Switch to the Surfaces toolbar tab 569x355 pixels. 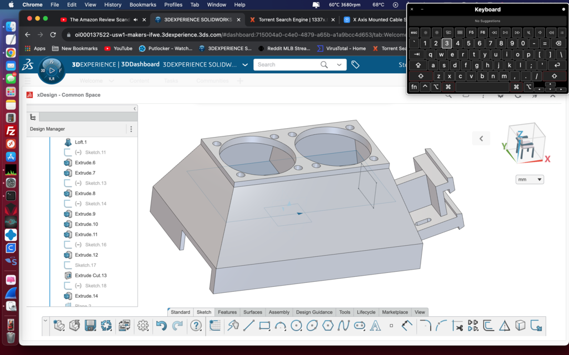tap(253, 312)
